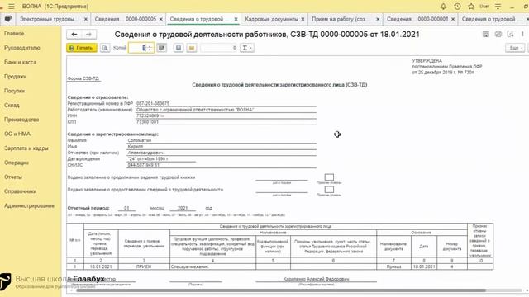This screenshot has width=529, height=297.
Task: Switch to Сведения 0000-000001 tab
Action: 417,19
